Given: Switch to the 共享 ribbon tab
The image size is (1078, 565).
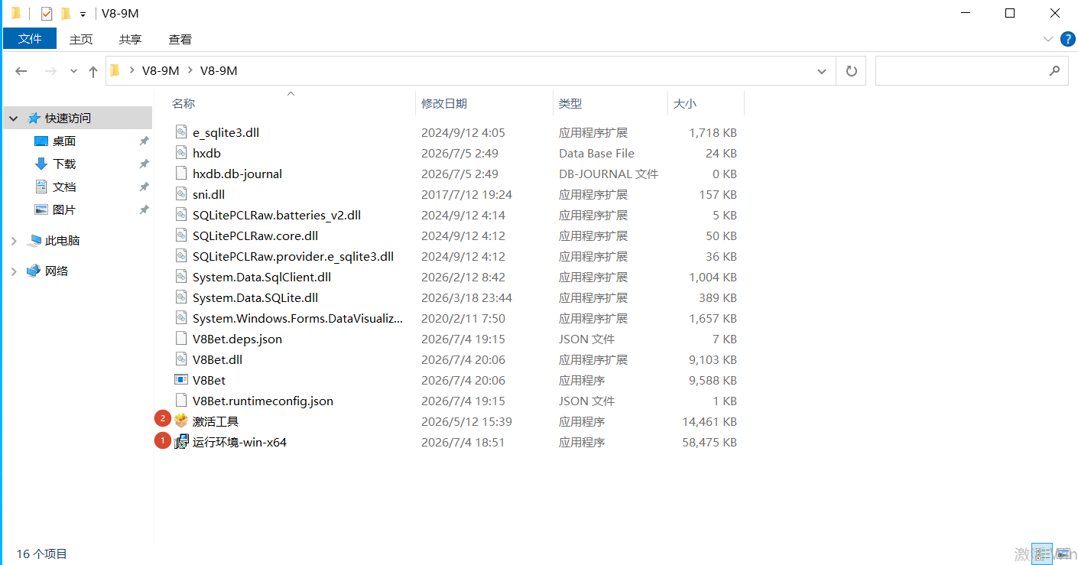Looking at the screenshot, I should 131,39.
